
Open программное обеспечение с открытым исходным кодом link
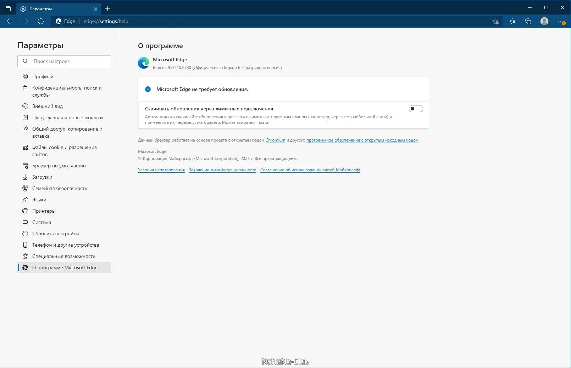click(362, 140)
